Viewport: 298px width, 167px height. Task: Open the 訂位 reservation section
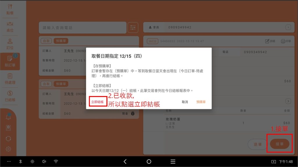10,44
